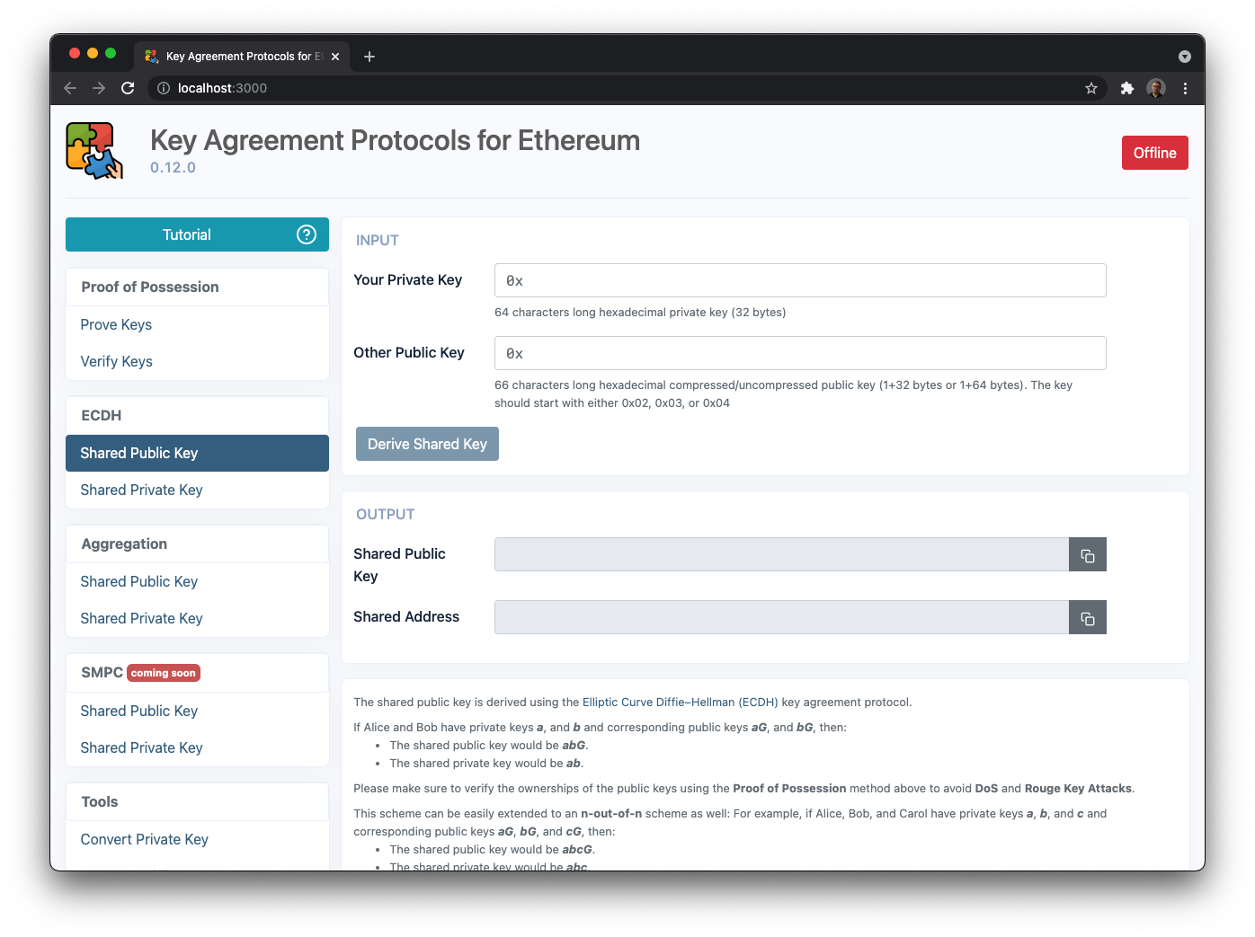This screenshot has width=1255, height=937.
Task: Close the Key Agreement Protocols tab
Action: (335, 57)
